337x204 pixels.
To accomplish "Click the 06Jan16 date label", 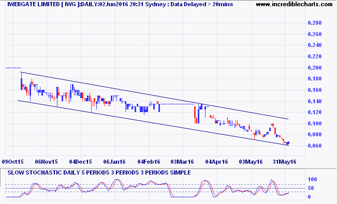I will coord(114,162).
